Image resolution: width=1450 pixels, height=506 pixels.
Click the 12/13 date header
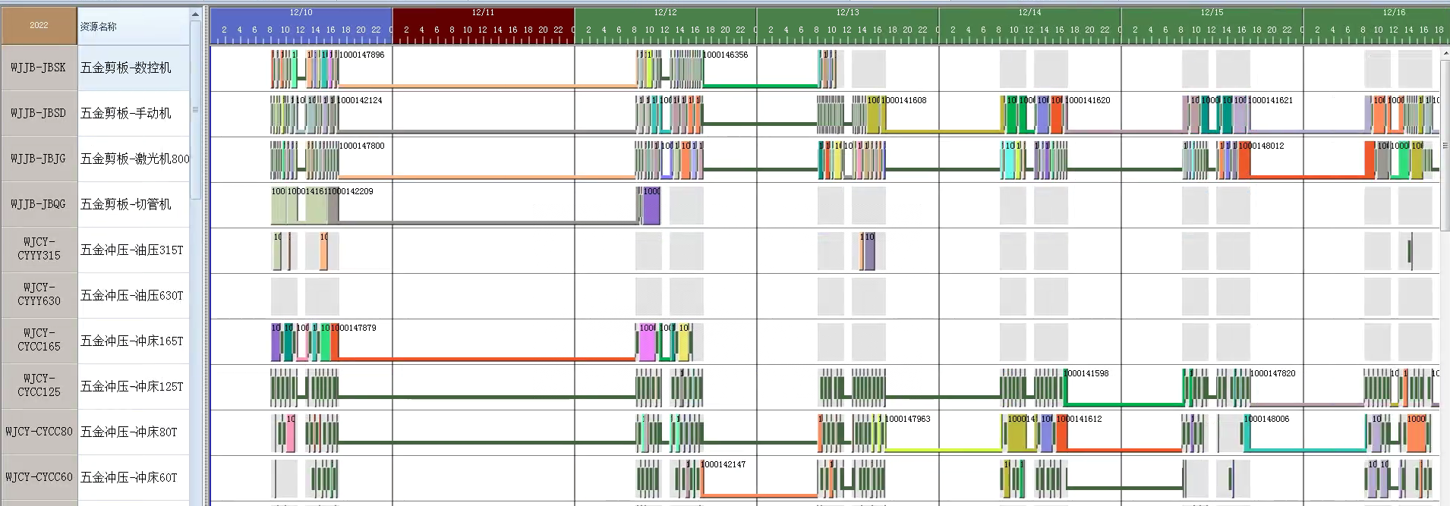click(x=848, y=13)
